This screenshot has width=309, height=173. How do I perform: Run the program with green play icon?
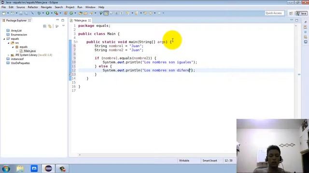coord(47,13)
